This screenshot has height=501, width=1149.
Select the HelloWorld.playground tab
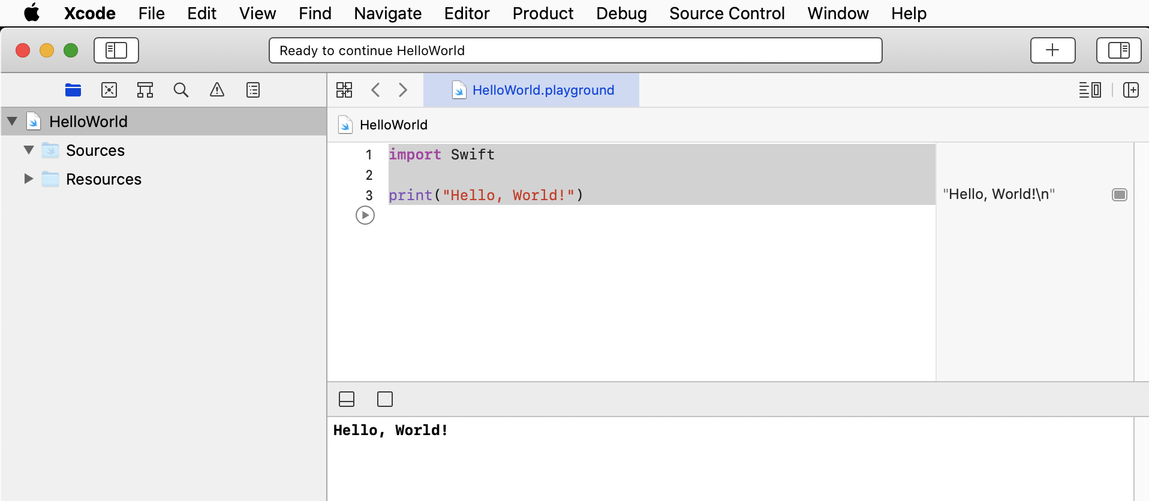(531, 90)
